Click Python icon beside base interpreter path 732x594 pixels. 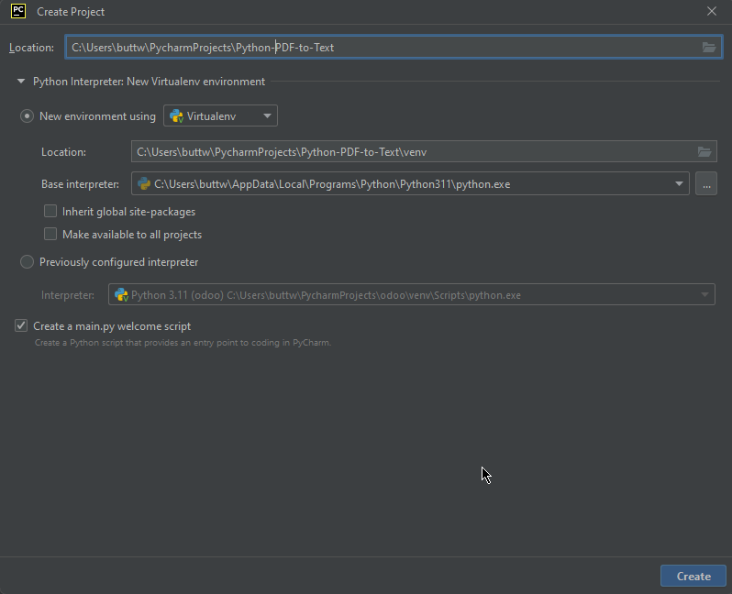[x=144, y=184]
